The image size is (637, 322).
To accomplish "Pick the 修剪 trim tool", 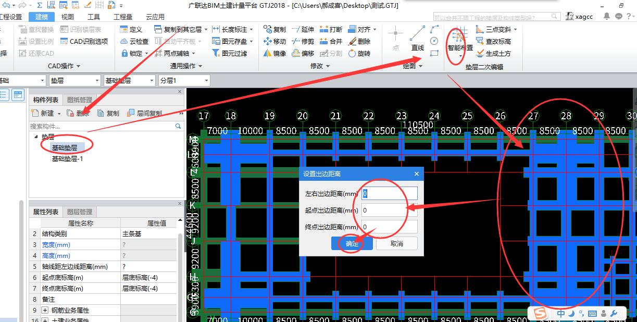I will tap(303, 42).
